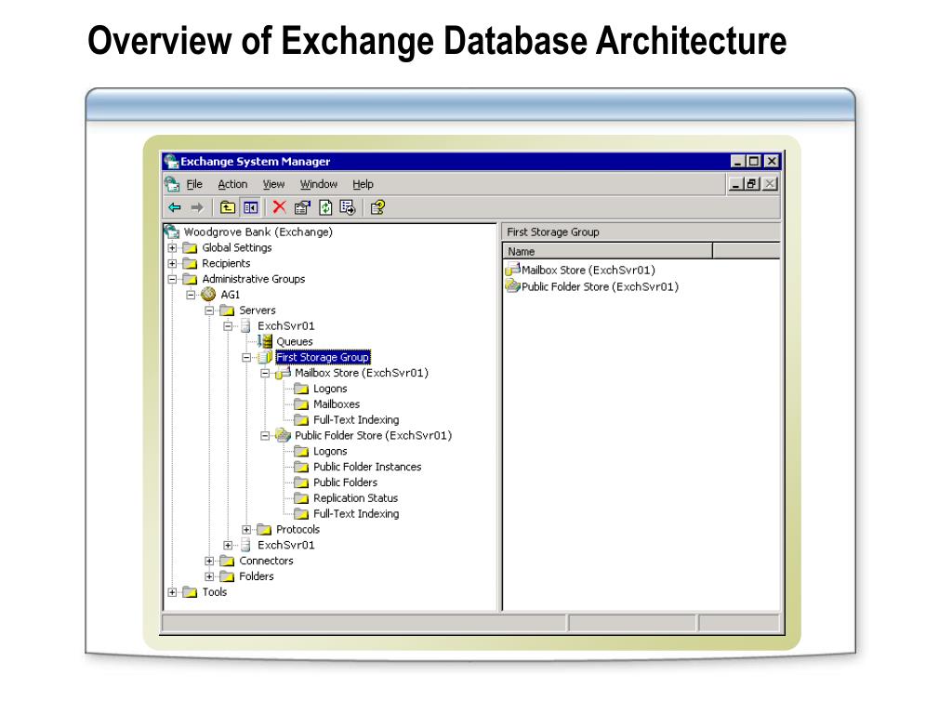
Task: Click the Tools folder icon
Action: coord(190,592)
